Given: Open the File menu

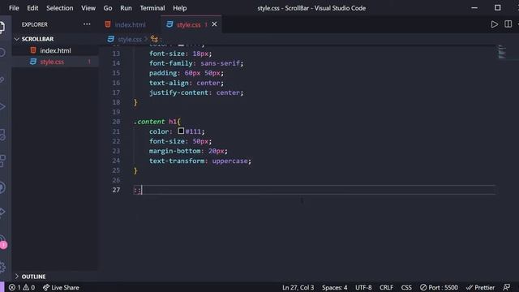Looking at the screenshot, I should 14,8.
